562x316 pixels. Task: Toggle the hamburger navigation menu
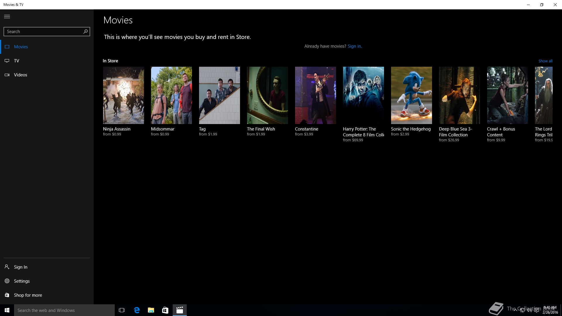coord(7,17)
